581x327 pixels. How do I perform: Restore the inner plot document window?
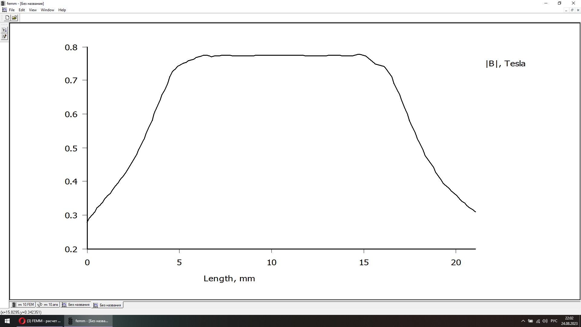[x=572, y=10]
